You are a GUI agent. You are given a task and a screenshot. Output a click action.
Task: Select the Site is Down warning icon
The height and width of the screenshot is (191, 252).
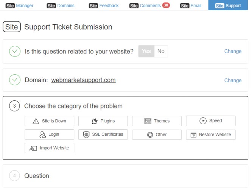(x=36, y=121)
